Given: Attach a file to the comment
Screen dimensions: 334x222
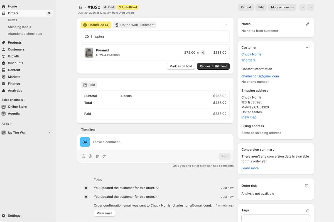Looking at the screenshot, I should 104,156.
